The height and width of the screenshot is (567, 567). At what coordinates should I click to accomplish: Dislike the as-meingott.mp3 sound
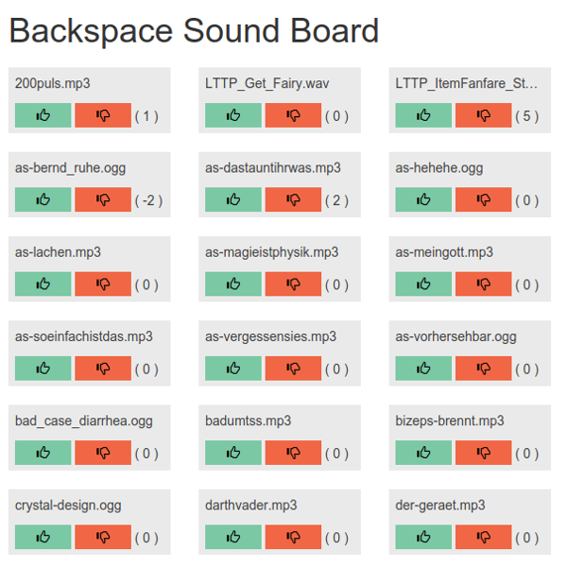[x=484, y=283]
